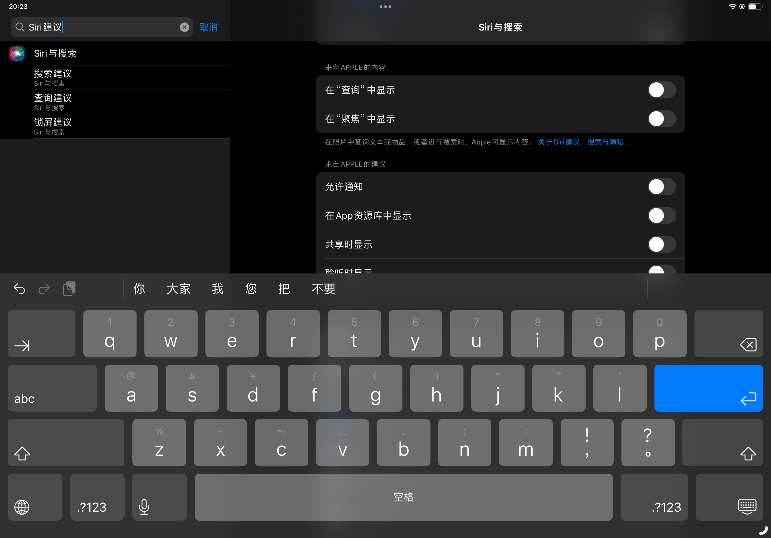The height and width of the screenshot is (538, 771).
Task: Tap the keyboard paste clipboard icon
Action: point(69,289)
